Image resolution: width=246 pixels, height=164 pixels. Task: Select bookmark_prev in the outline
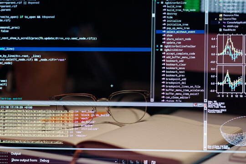pyautogui.click(x=175, y=75)
